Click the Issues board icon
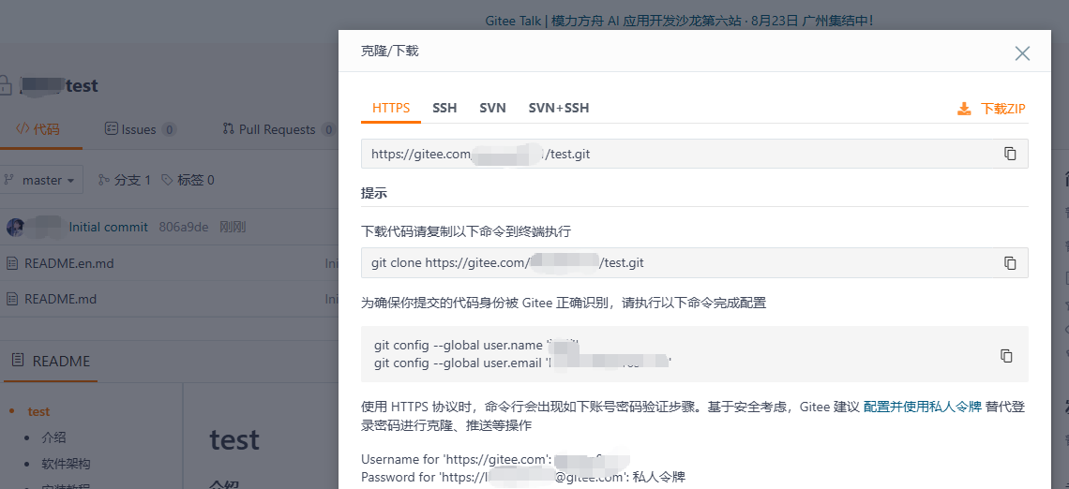1069x489 pixels. 112,128
